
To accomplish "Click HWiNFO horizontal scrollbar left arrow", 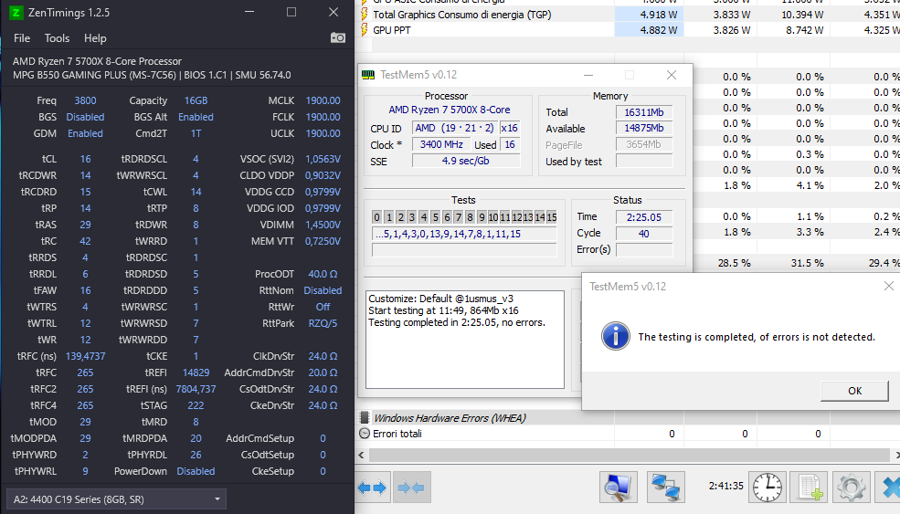I will click(x=361, y=455).
